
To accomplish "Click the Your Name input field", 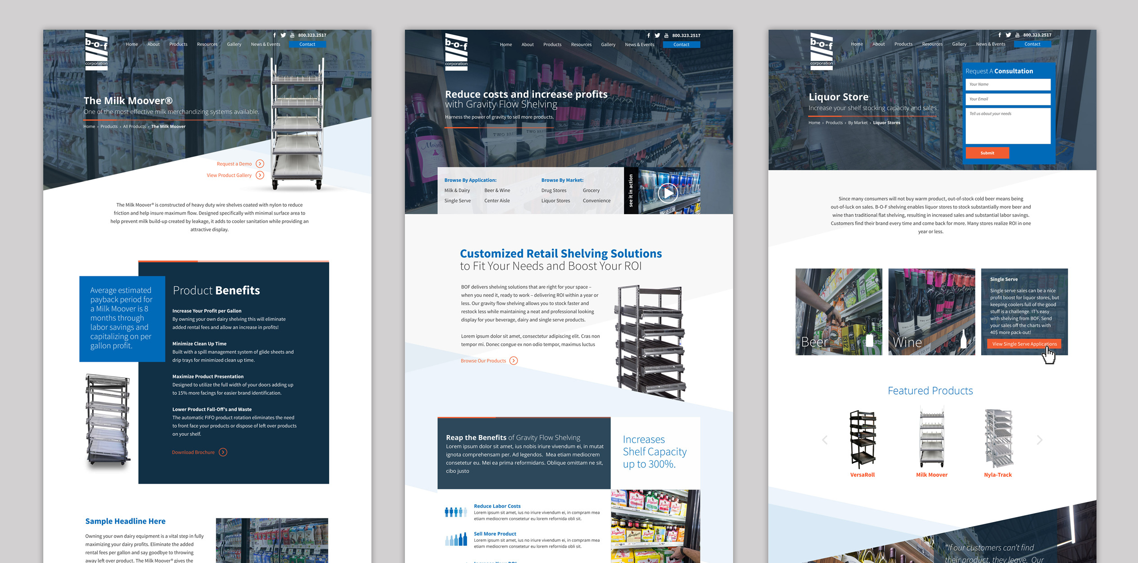I will pos(1008,84).
